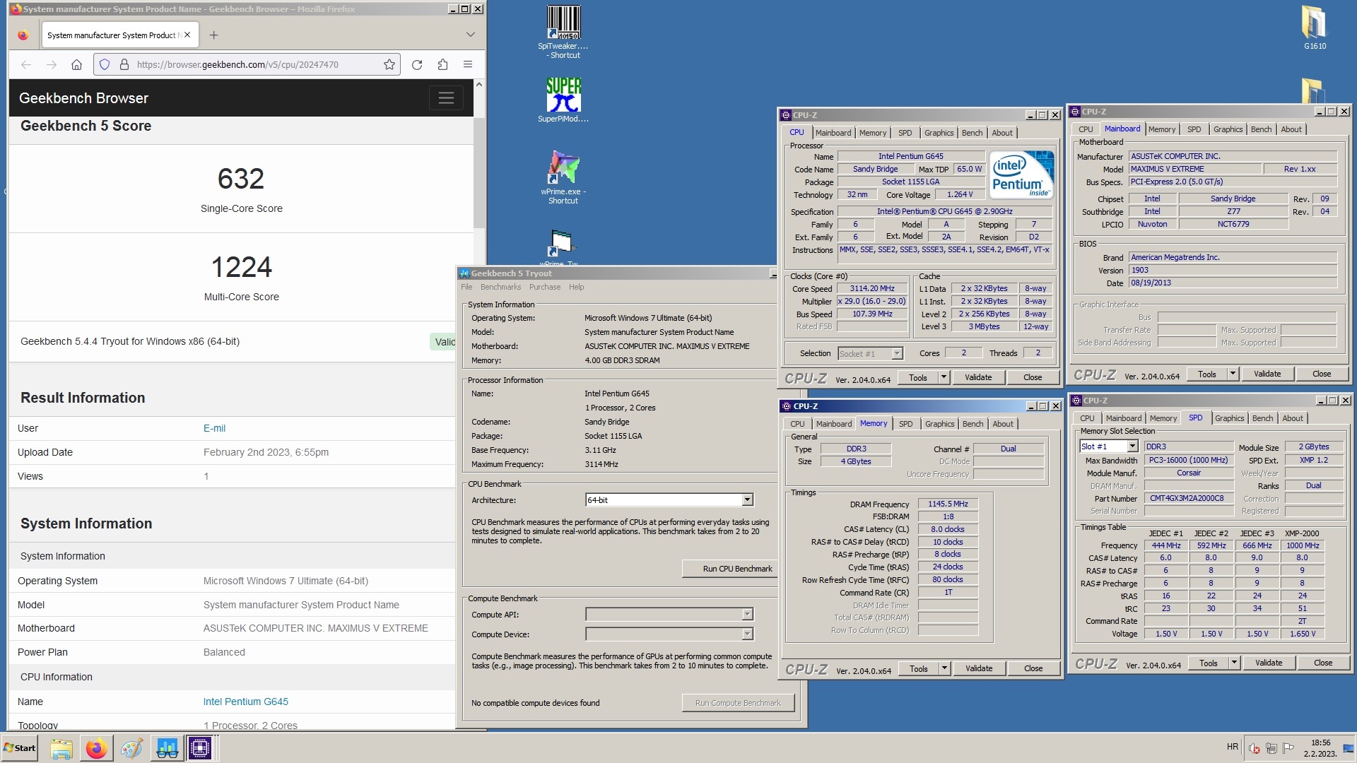The image size is (1357, 763).
Task: Close the Geekbench browser tab
Action: coord(187,35)
